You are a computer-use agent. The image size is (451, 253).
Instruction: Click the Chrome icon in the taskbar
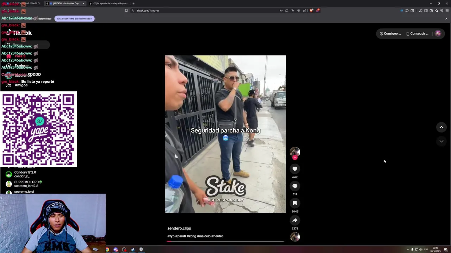[107, 249]
